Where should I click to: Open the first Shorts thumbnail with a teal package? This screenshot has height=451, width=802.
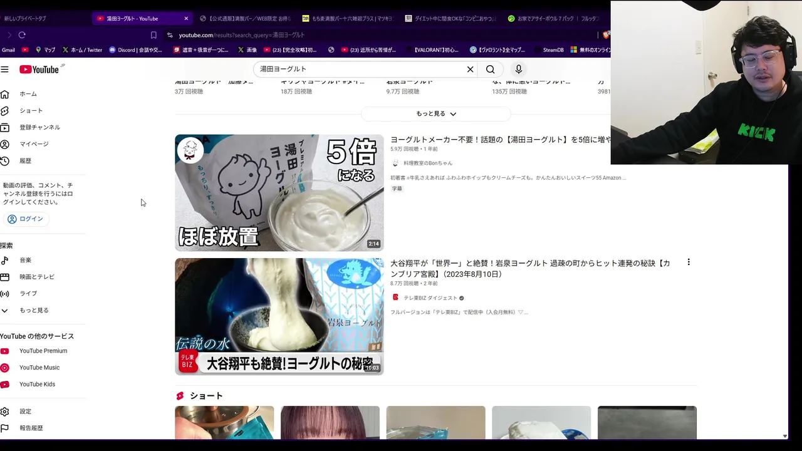click(x=224, y=423)
